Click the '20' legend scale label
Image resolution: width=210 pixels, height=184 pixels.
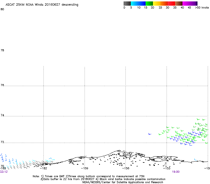click(x=152, y=8)
